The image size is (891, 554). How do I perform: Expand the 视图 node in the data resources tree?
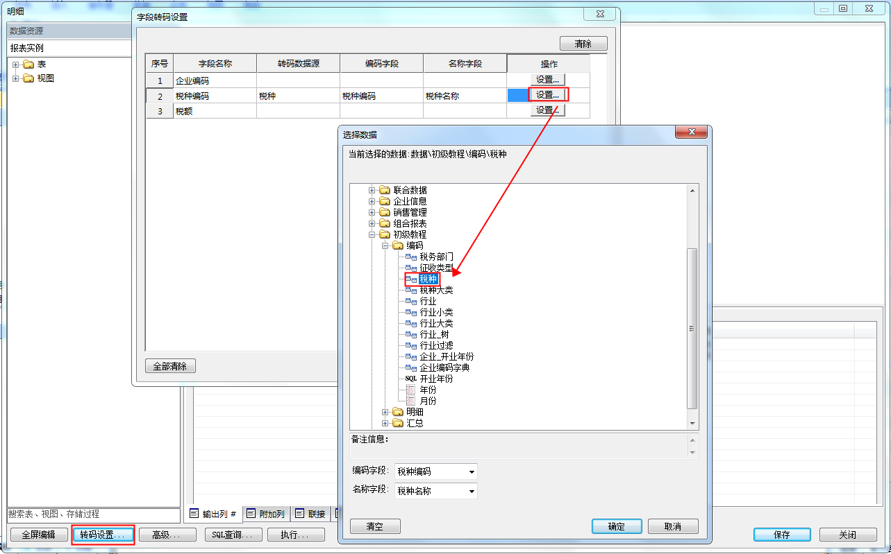[x=16, y=78]
